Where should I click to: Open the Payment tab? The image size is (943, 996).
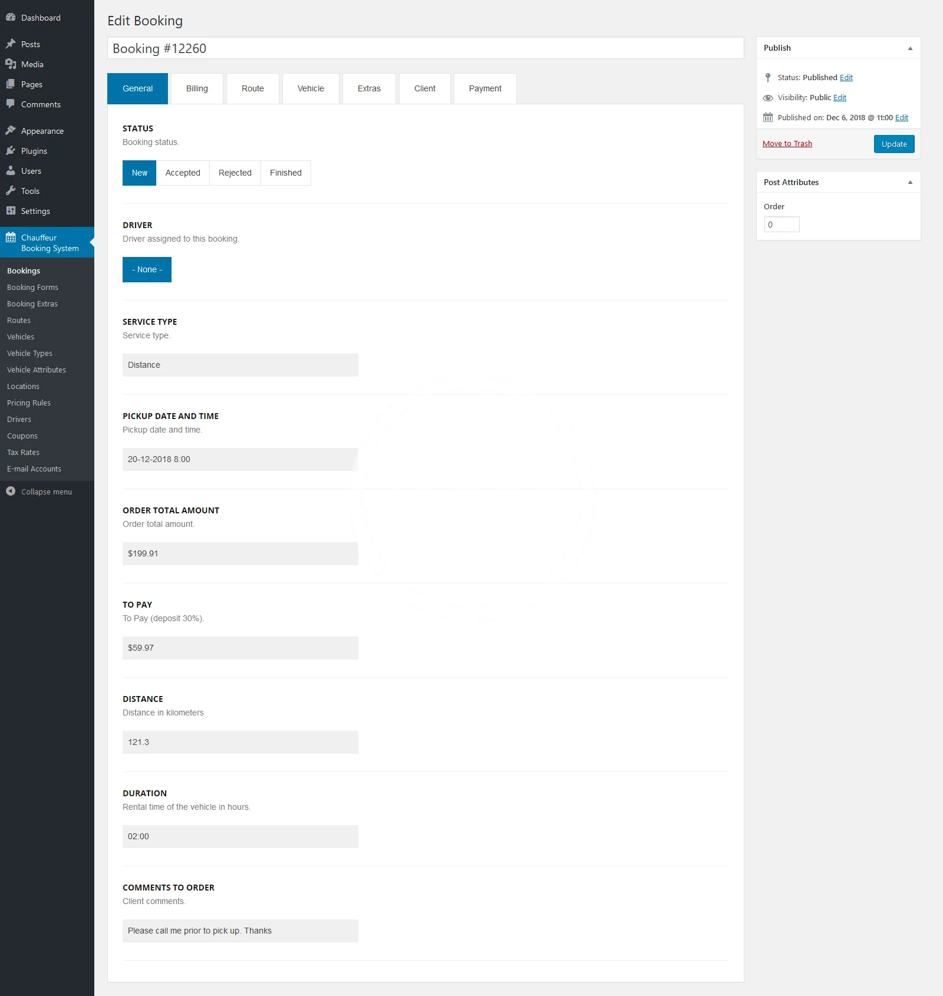[485, 89]
